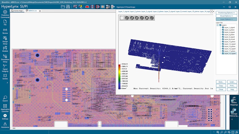
Task: Click the Copy button in PowerScope
Action: point(221,86)
